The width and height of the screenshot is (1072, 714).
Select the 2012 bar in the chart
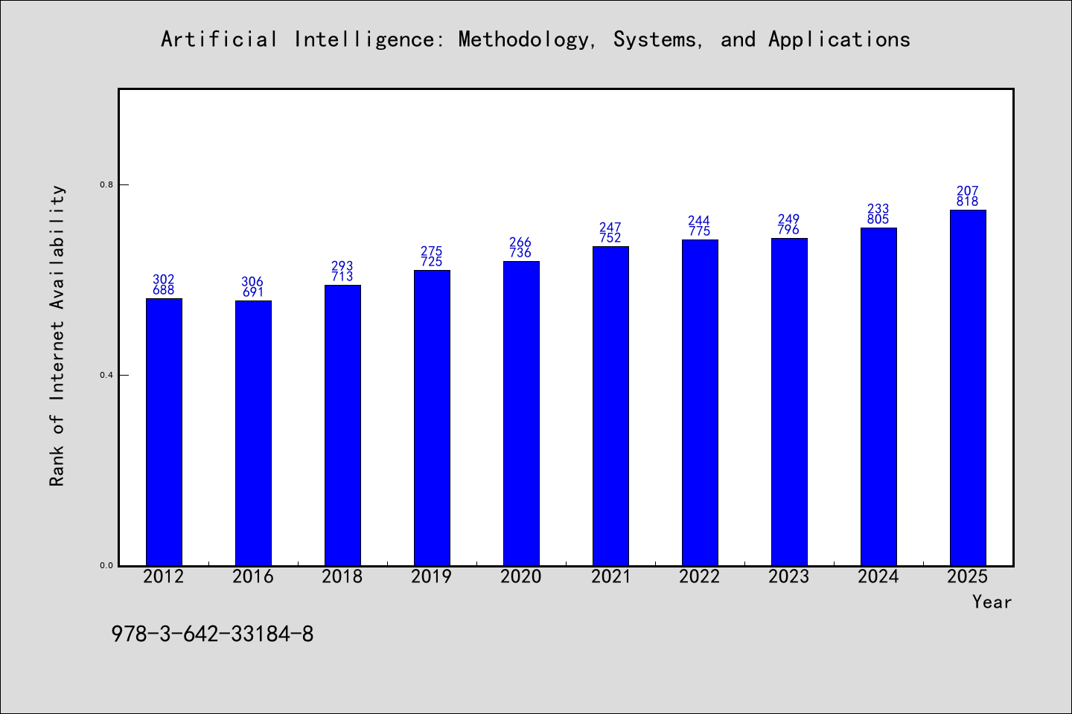coord(164,432)
